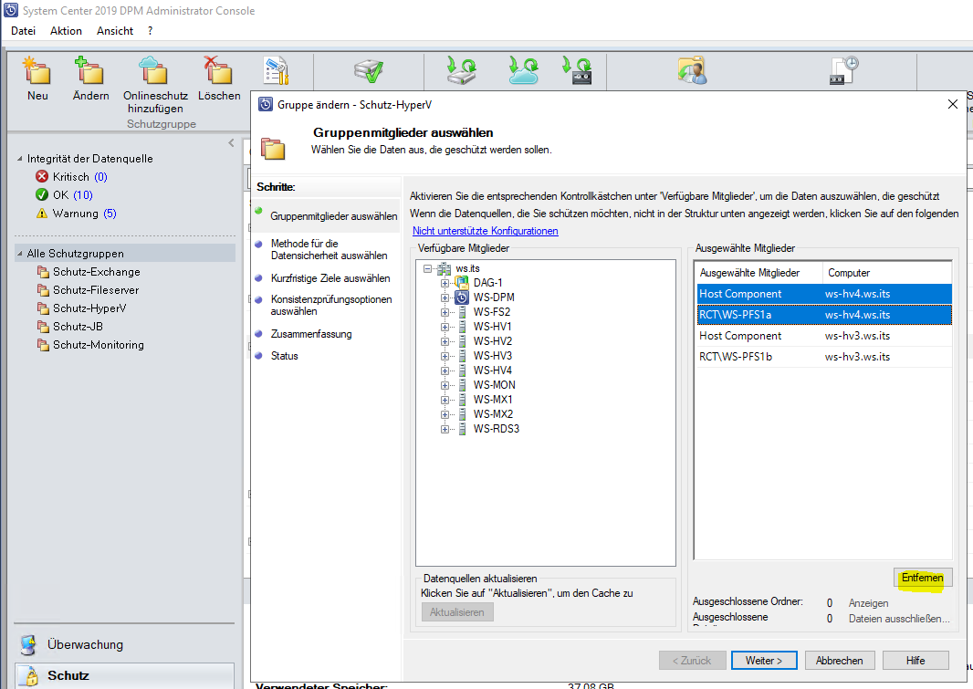973x689 pixels.
Task: Click the WS-DPM server icon in tree
Action: pos(462,298)
